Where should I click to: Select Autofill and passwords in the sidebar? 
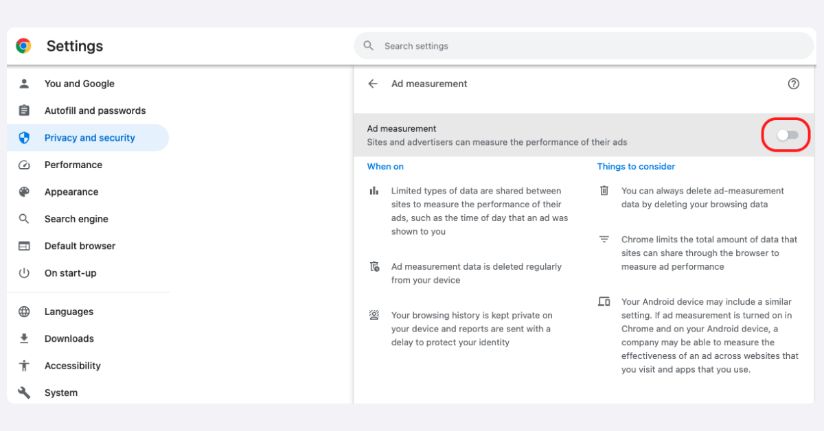[95, 110]
